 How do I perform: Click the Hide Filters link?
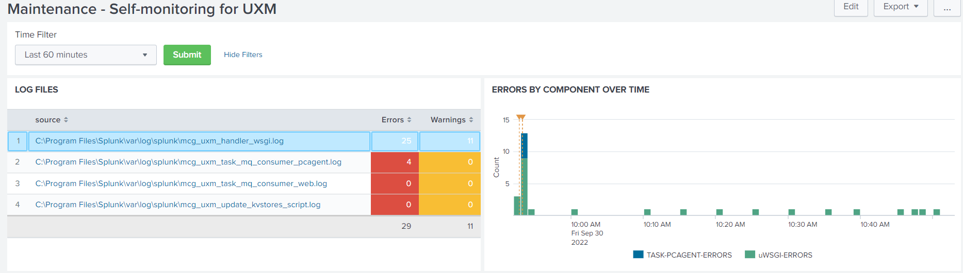tap(243, 54)
